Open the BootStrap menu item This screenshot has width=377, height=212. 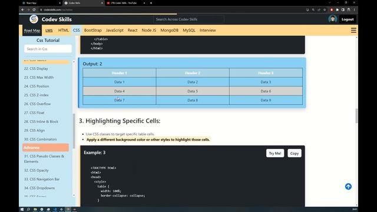pos(93,30)
